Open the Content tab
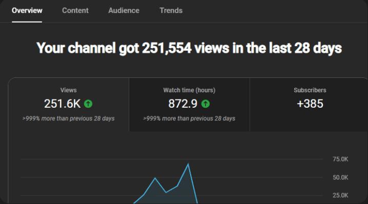This screenshot has width=368, height=204. coord(75,11)
